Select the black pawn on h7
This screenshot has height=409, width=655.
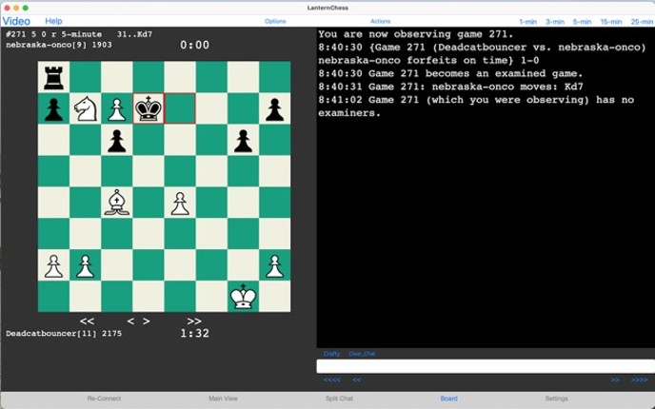click(x=274, y=109)
